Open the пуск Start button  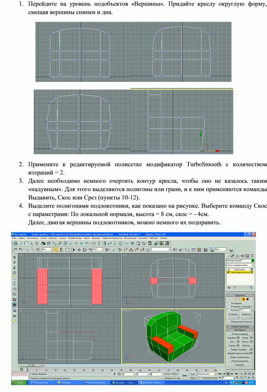point(19,383)
